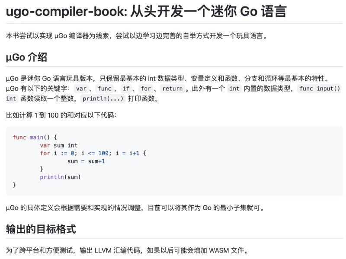Viewport: 346px width, 259px height.
Task: Click 'println(sum)' in the code block
Action: pyautogui.click(x=60, y=177)
